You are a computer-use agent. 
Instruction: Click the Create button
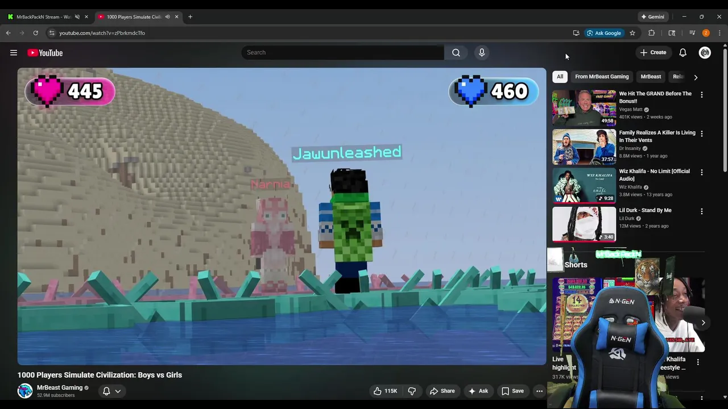point(653,52)
